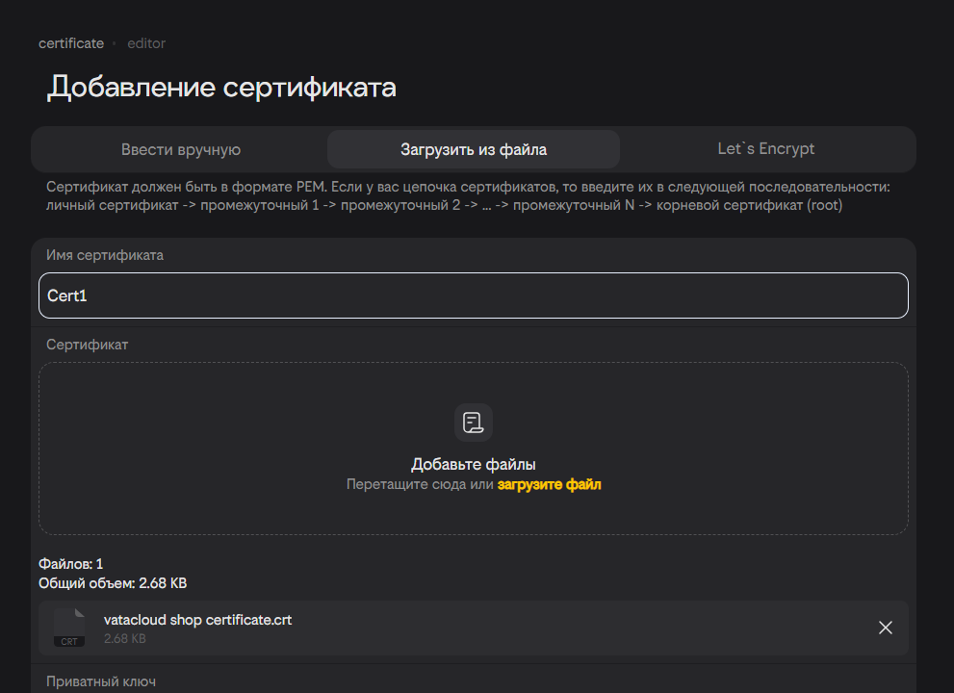Select the 'Загрузить из файла' tab
This screenshot has height=693, width=954.
pyautogui.click(x=474, y=149)
